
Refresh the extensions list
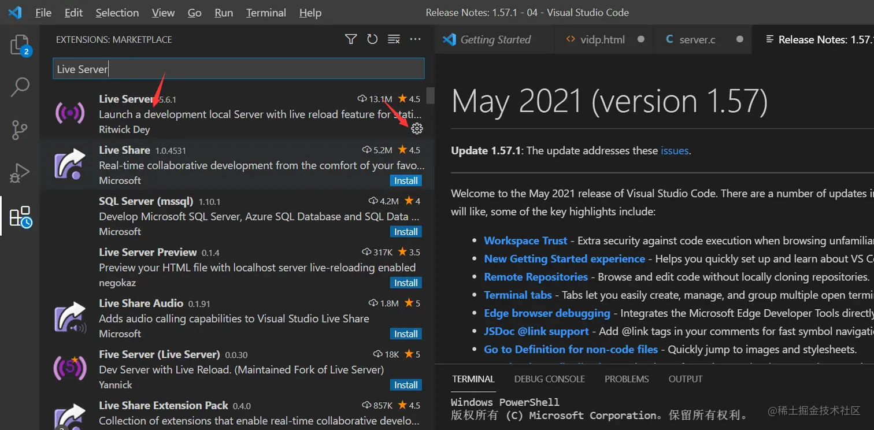[372, 39]
